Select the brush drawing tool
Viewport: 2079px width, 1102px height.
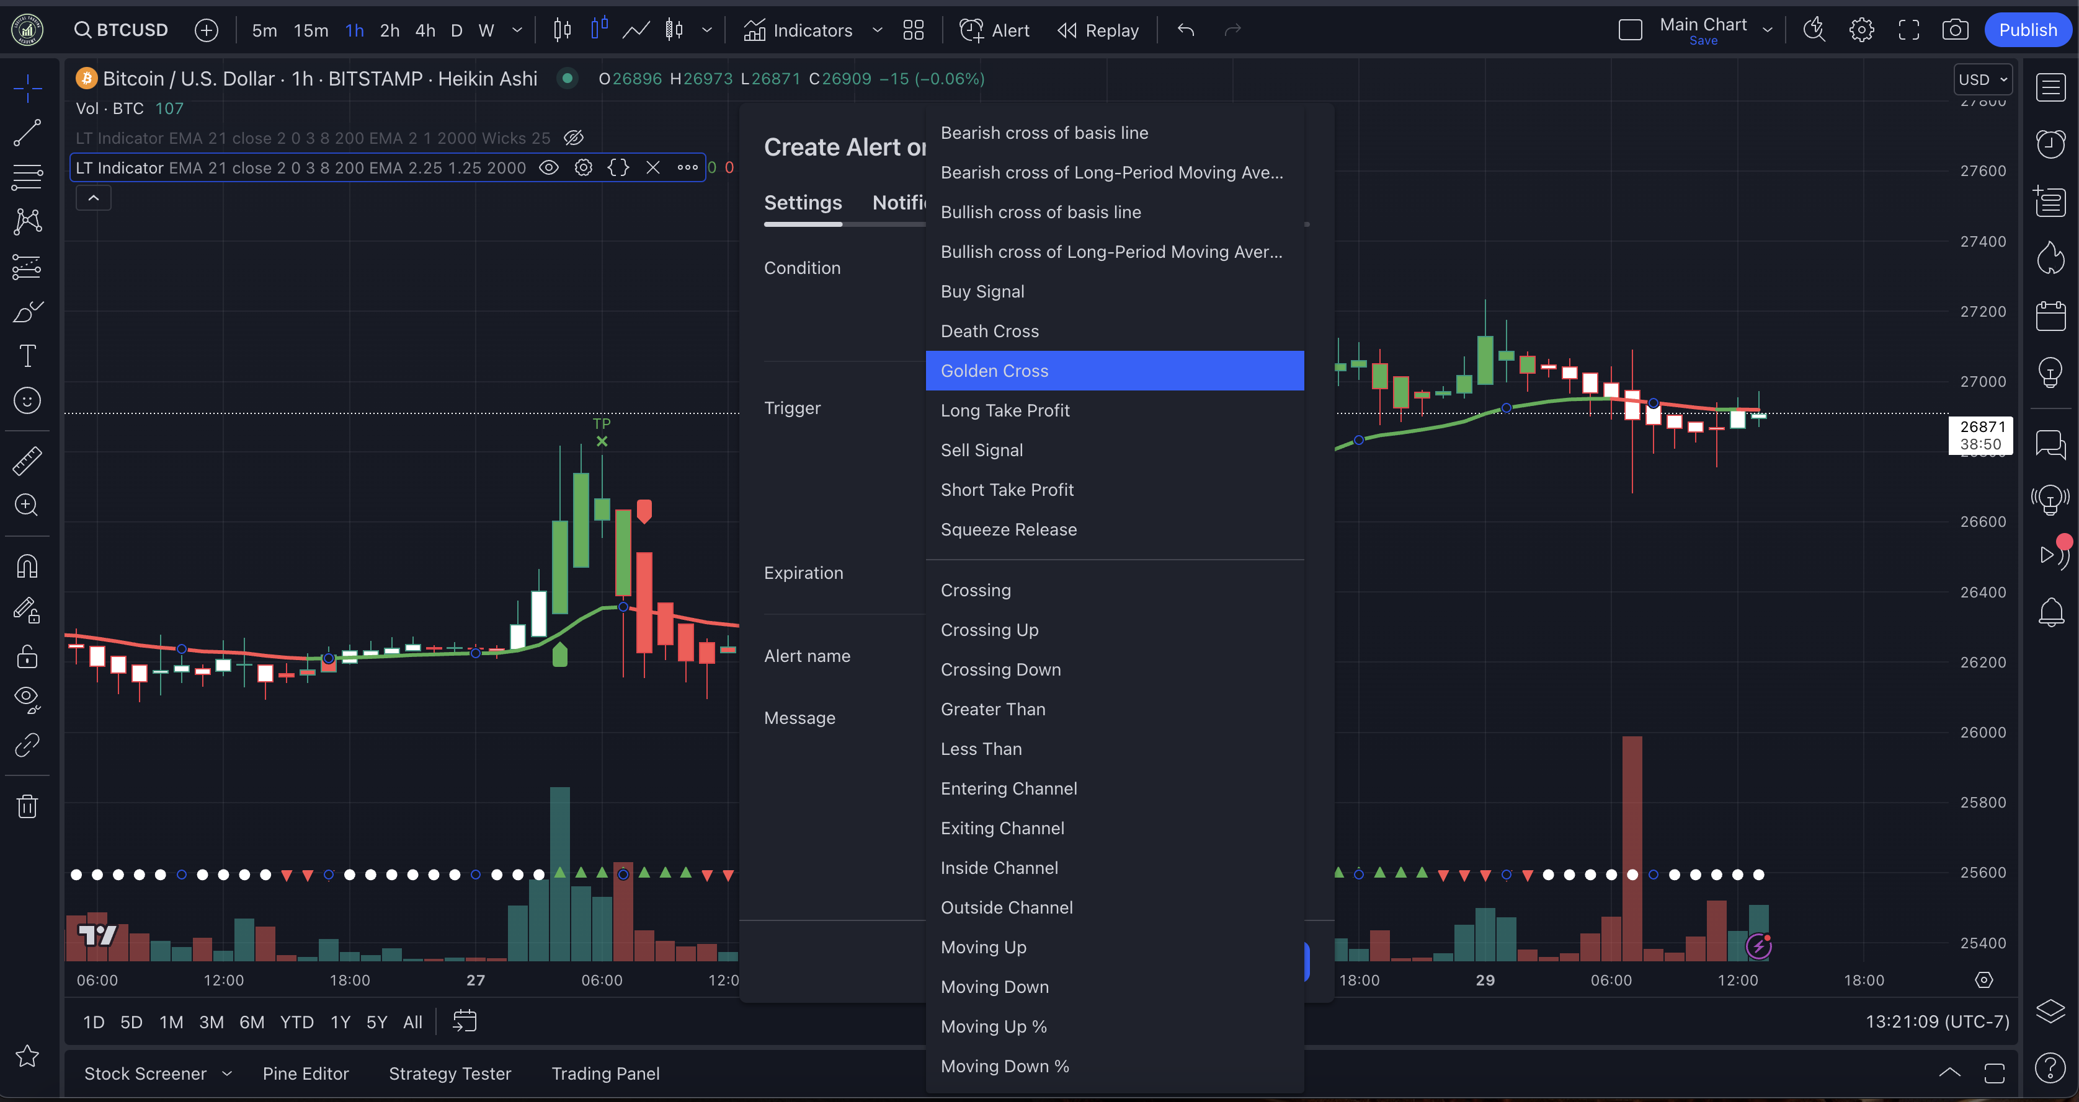[x=27, y=311]
